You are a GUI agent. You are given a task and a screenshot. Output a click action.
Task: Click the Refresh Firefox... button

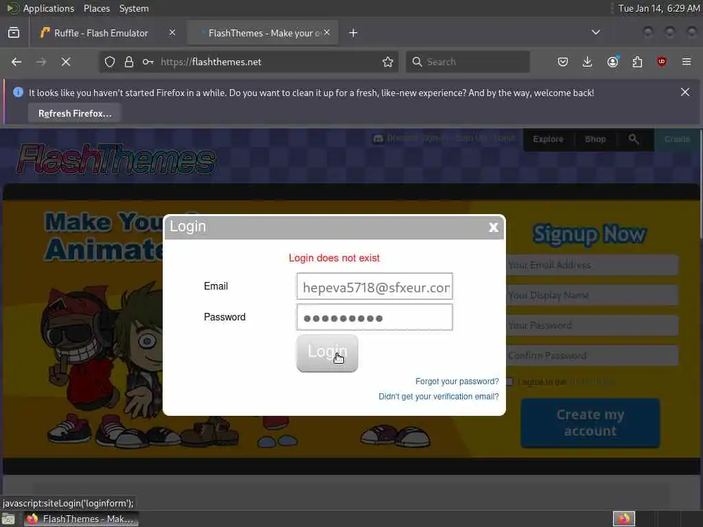pos(74,113)
